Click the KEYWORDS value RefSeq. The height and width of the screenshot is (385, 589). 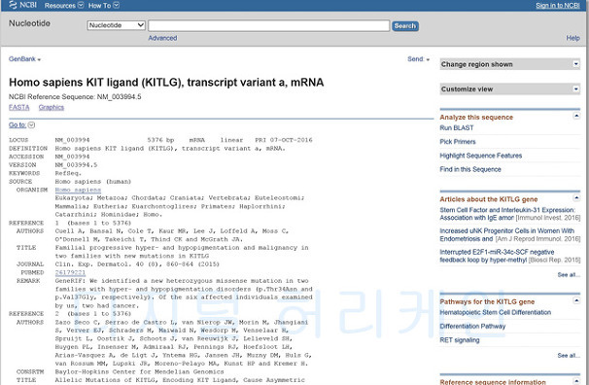click(68, 173)
